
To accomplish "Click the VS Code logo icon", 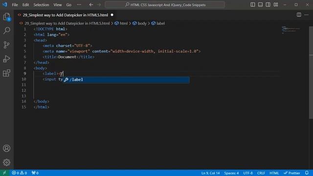I will (x=4, y=4).
